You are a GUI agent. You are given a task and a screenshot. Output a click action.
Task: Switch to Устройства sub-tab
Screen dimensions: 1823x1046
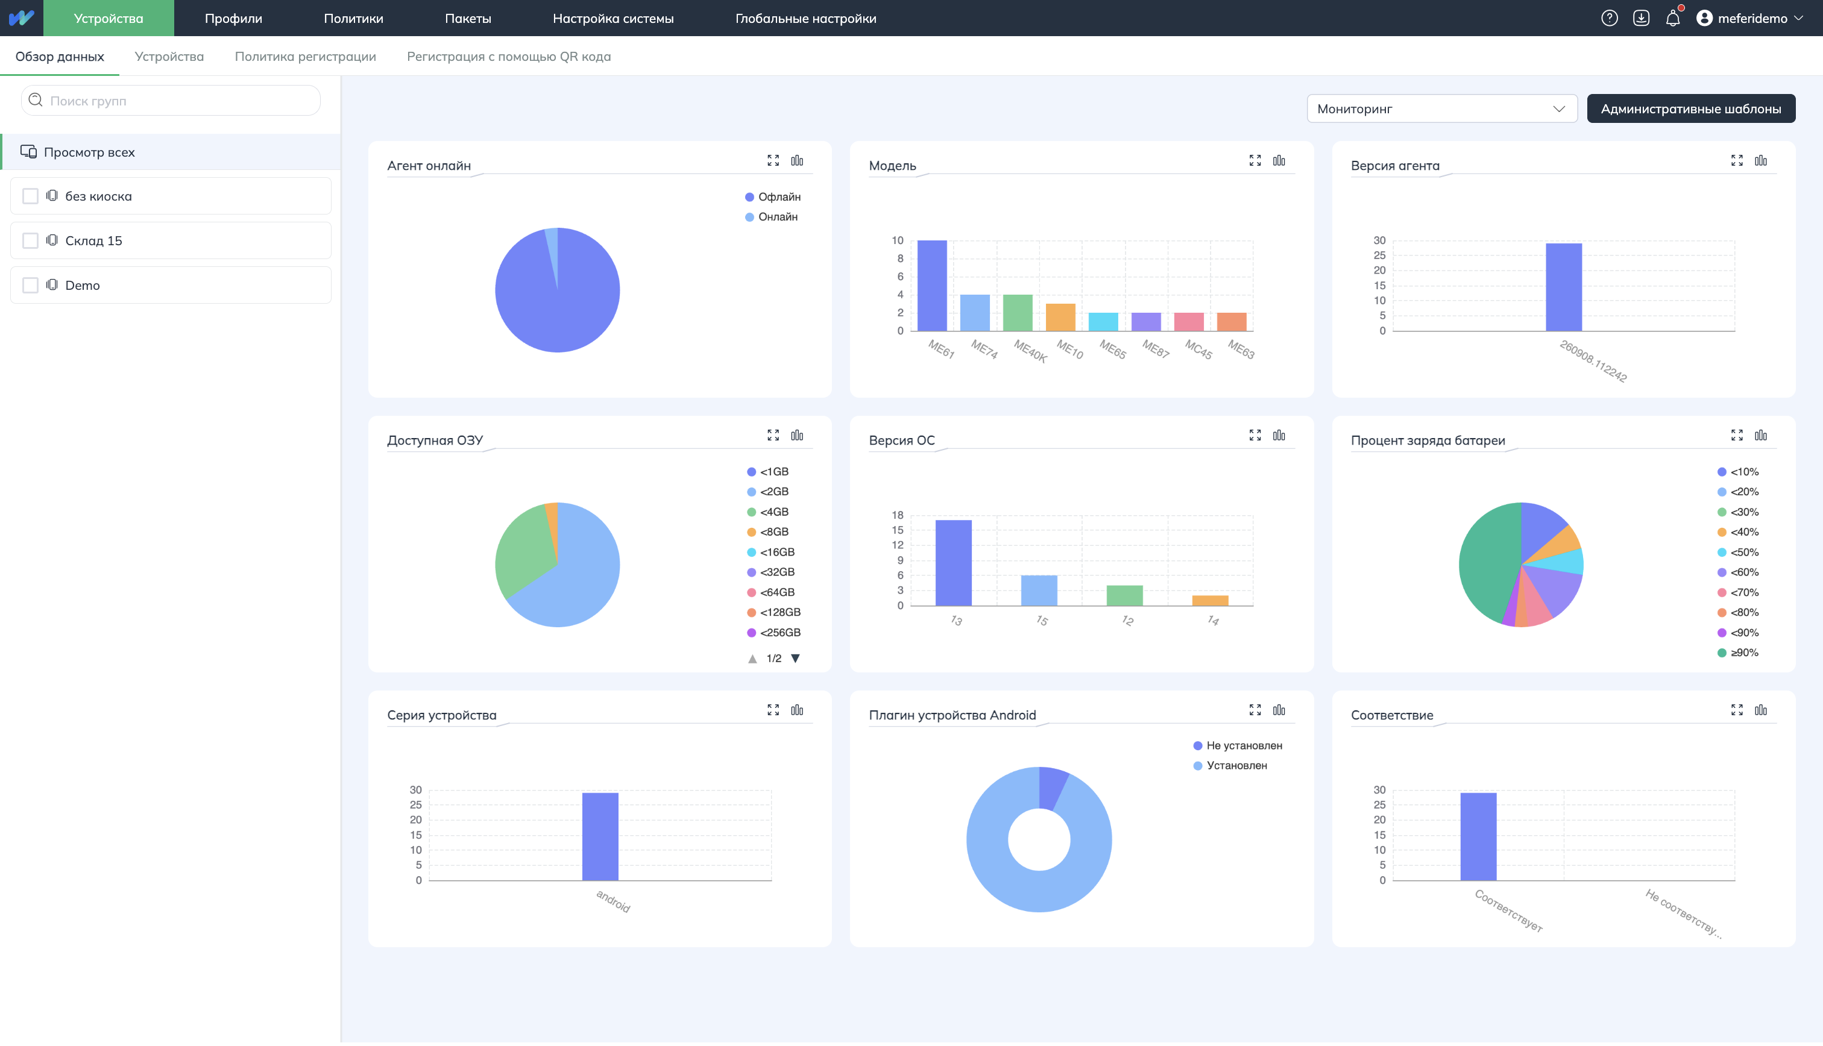click(169, 56)
